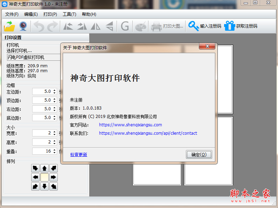Viewport: 278px width, 208px height.
Task: Open the 打印(P) menu
Action: tap(50, 14)
